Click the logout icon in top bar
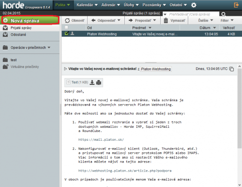This screenshot has width=242, height=187. click(236, 5)
